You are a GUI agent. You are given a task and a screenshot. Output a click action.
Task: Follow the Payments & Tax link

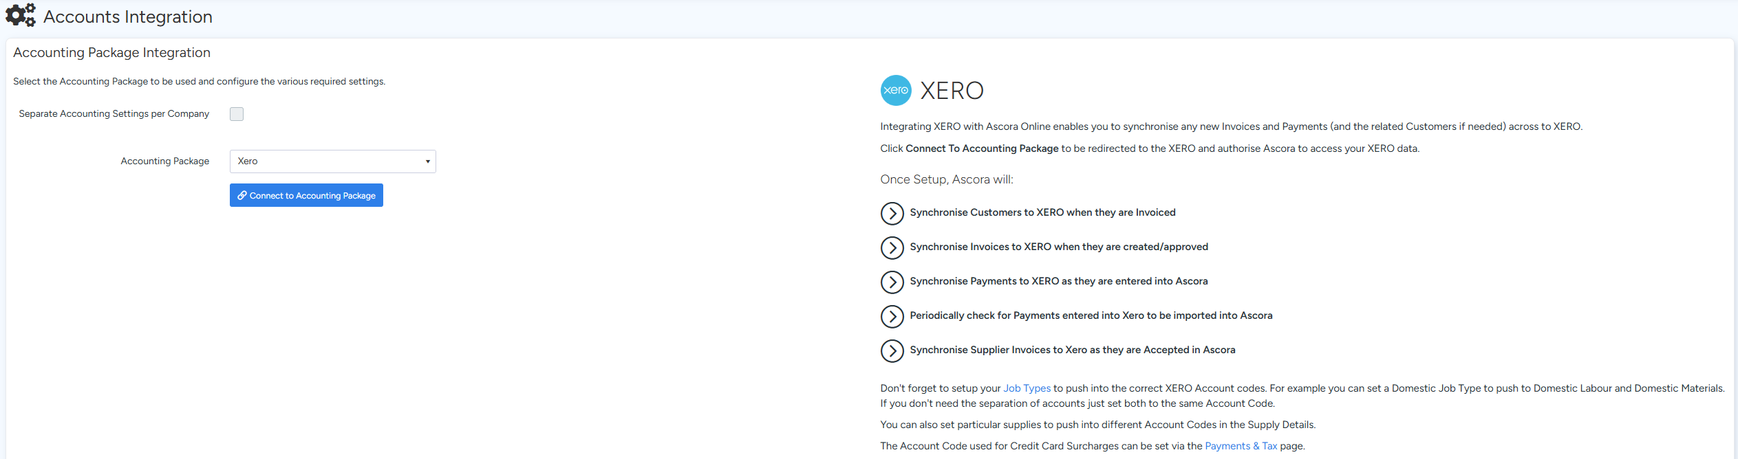click(1241, 446)
